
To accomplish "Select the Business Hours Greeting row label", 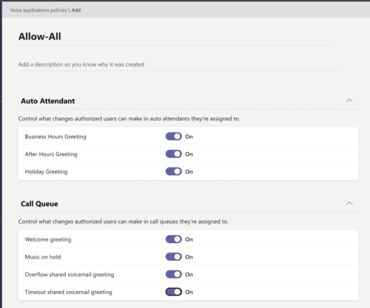I will (x=55, y=137).
